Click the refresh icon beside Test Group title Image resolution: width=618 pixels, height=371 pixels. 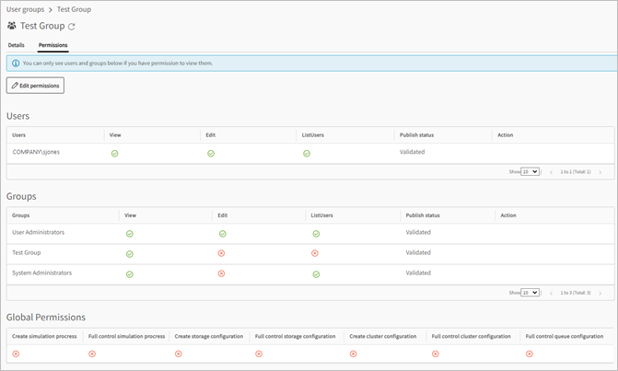coord(72,27)
